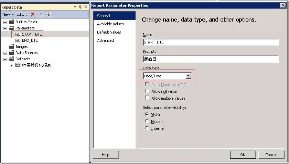Select the Images tree label
This screenshot has width=289, height=164.
22,47
